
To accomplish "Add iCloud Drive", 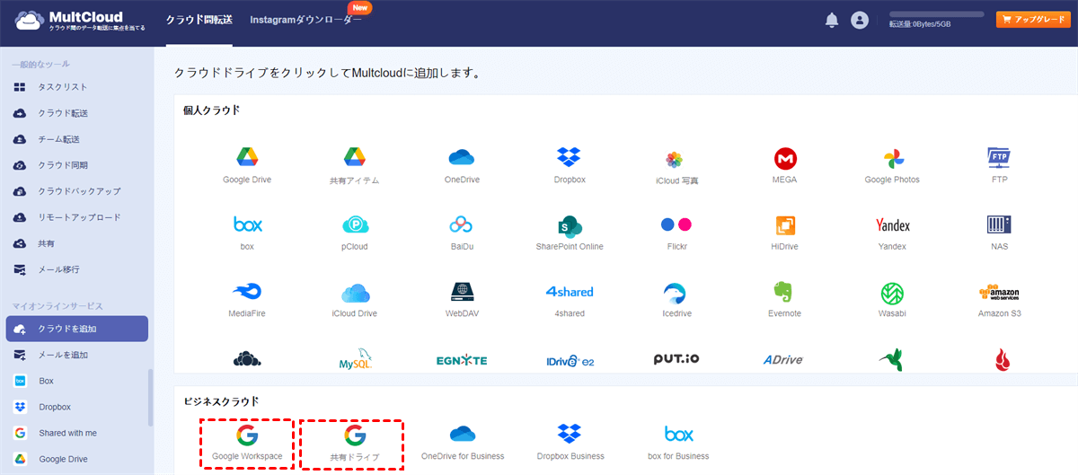I will [355, 300].
